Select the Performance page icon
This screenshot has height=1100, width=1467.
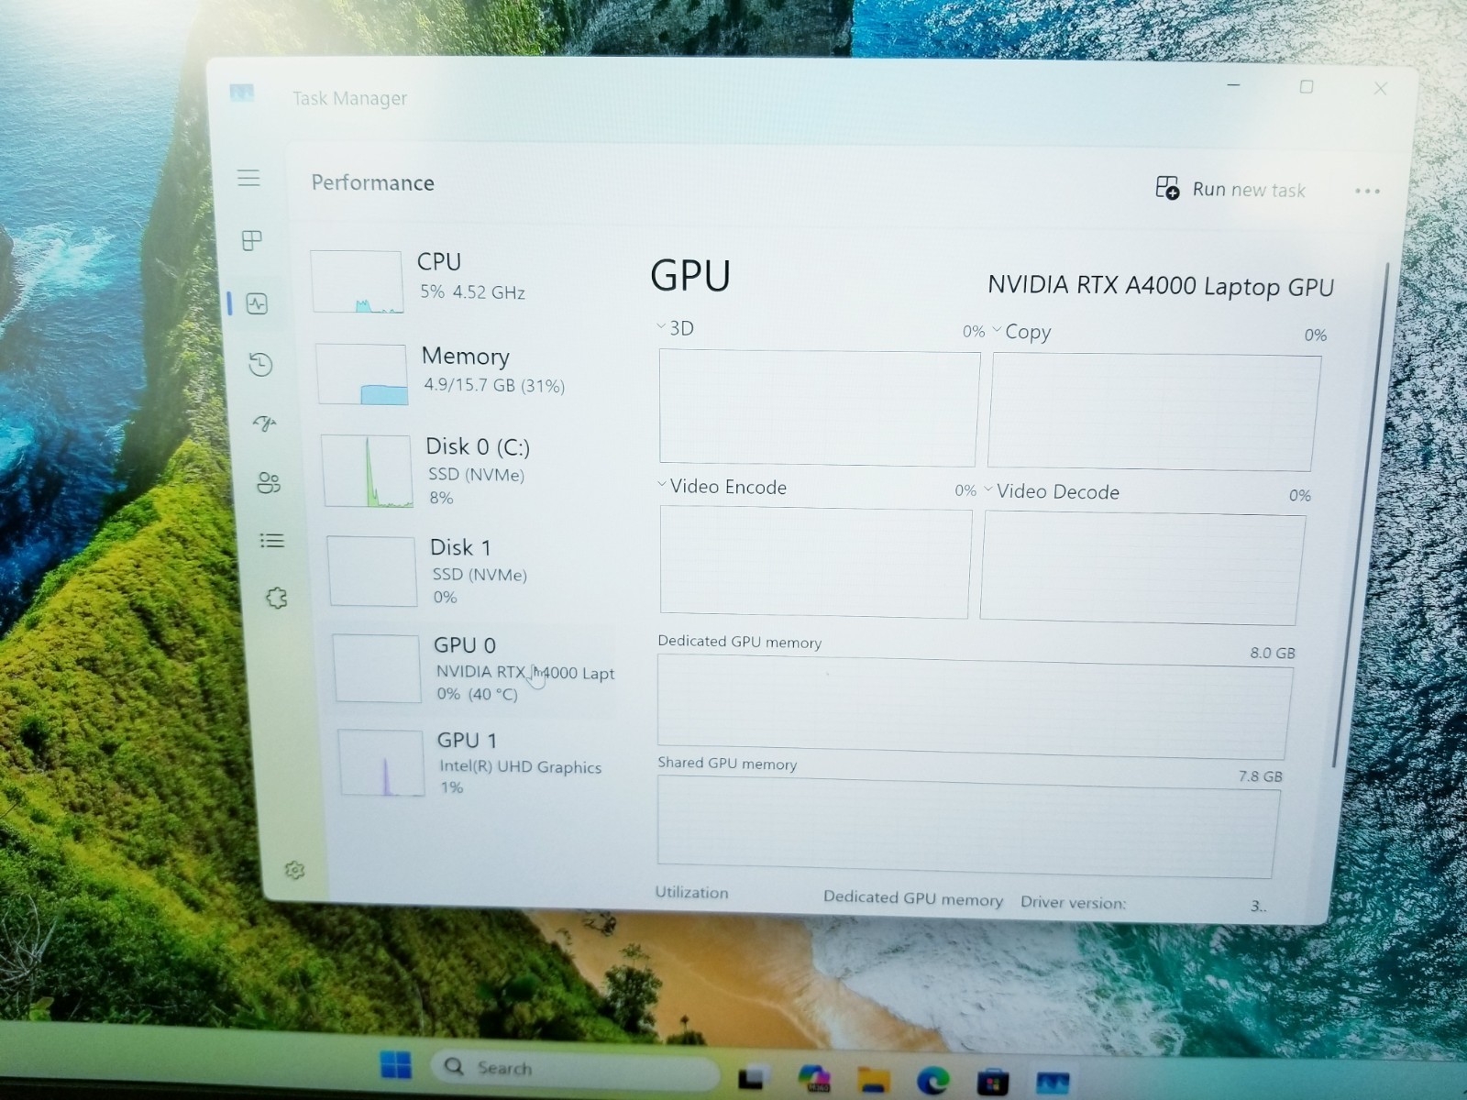click(257, 303)
